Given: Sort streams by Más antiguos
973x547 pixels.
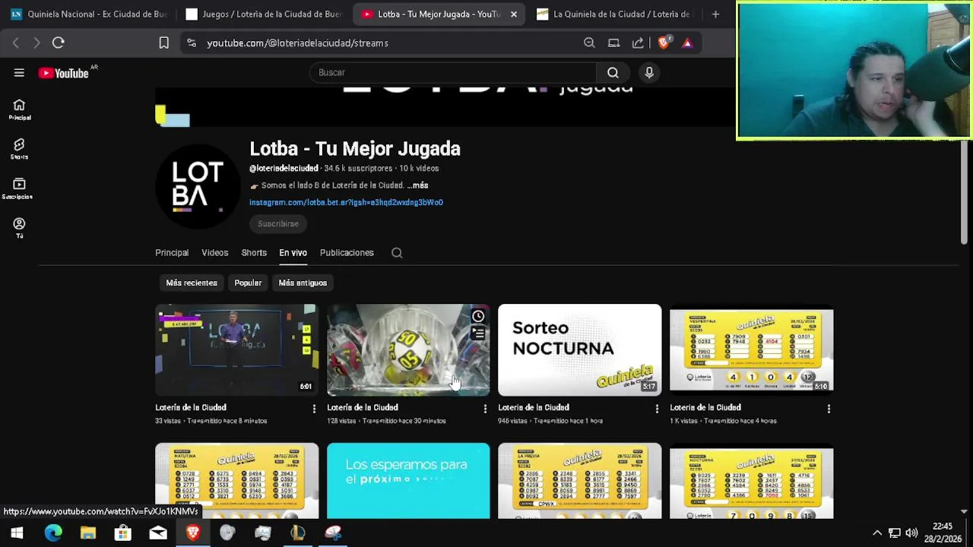Looking at the screenshot, I should coord(303,283).
